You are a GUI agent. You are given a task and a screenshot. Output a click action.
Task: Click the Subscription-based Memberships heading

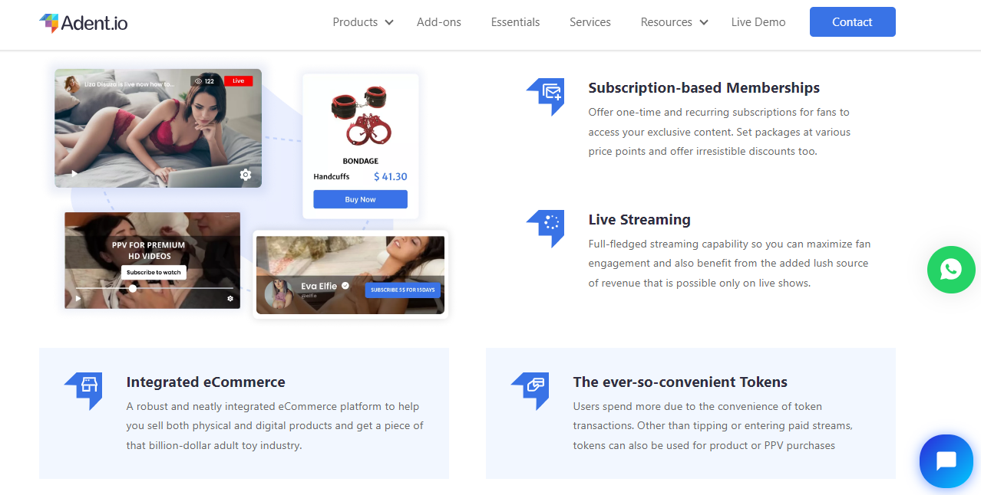pos(704,88)
